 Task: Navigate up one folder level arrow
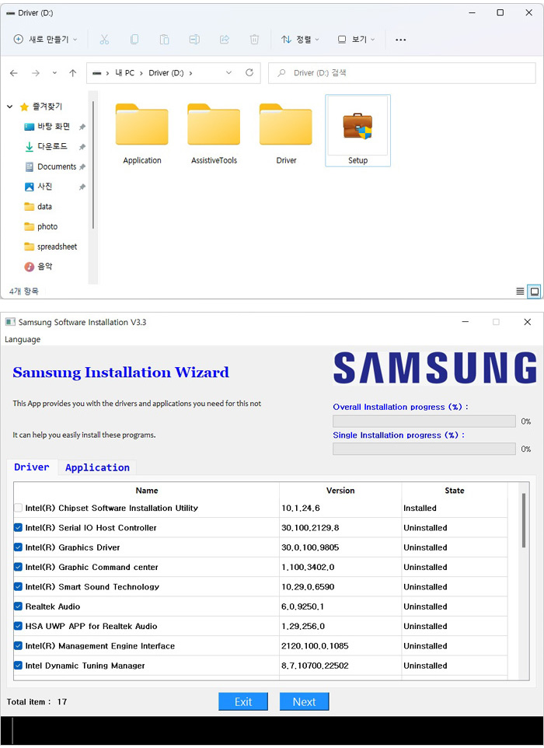[x=72, y=73]
